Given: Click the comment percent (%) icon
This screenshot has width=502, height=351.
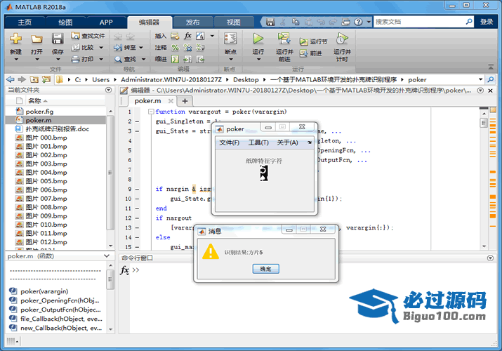Looking at the screenshot, I should pos(175,48).
